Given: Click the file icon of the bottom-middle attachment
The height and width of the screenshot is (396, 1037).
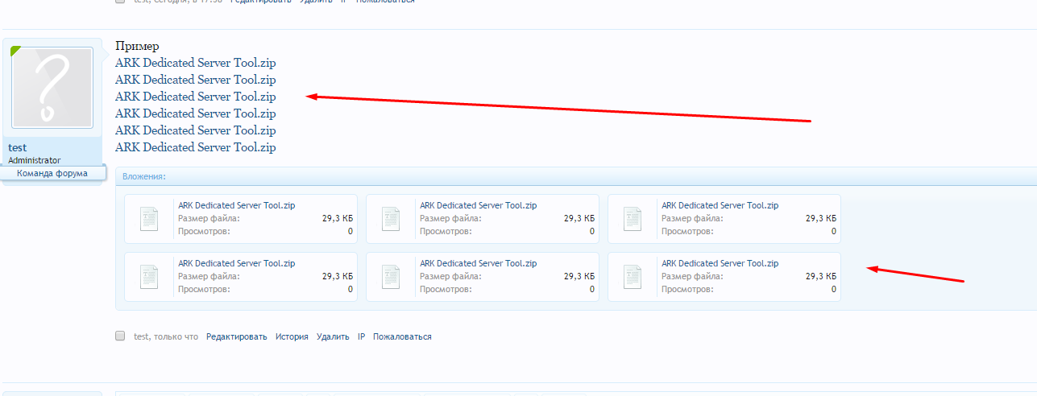Looking at the screenshot, I should pyautogui.click(x=391, y=277).
